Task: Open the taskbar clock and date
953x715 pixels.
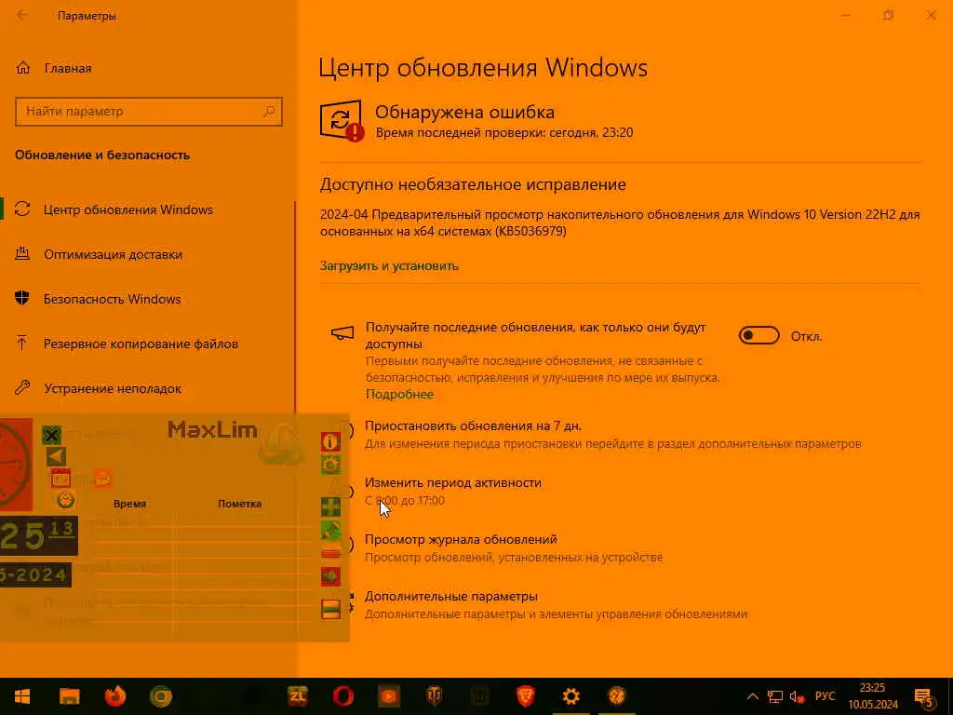Action: 873,696
